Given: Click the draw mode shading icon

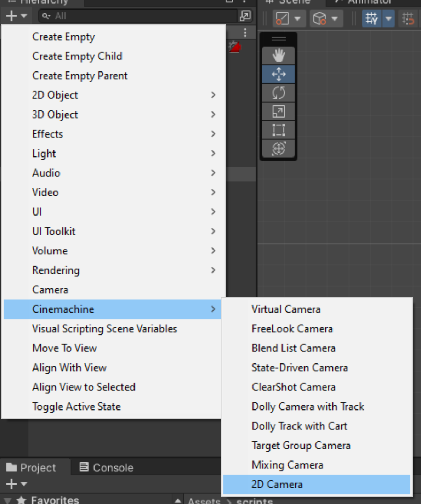Looking at the screenshot, I should 282,18.
